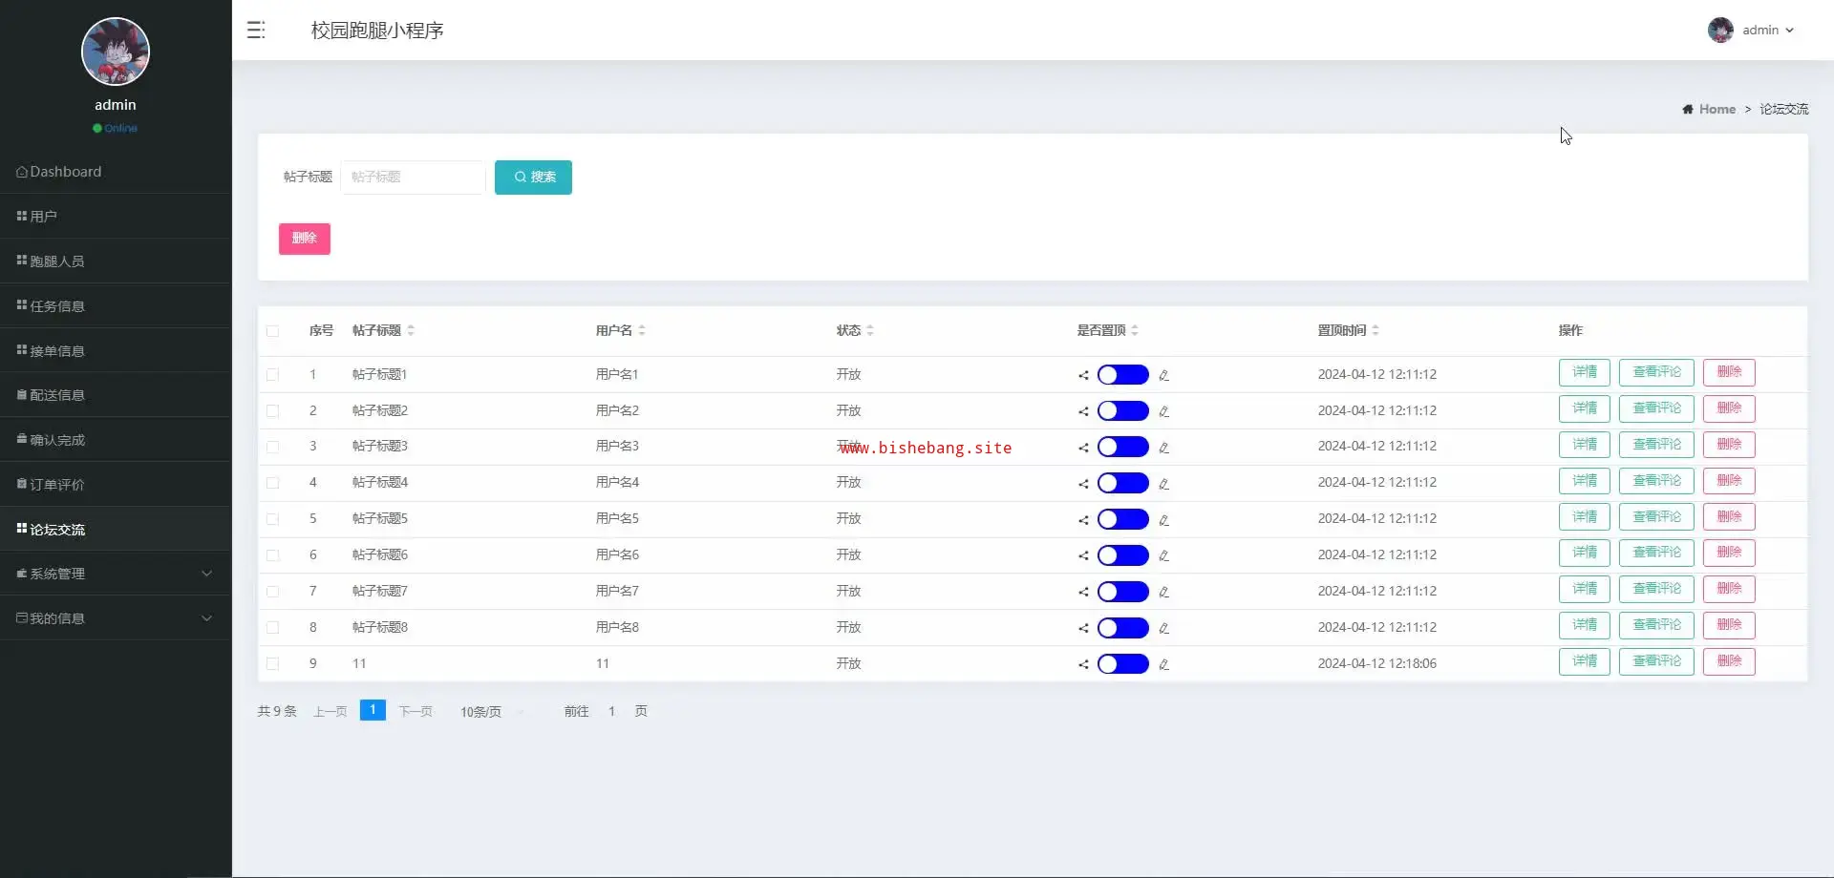Click the sidebar collapse hamburger icon
Viewport: 1834px width, 878px height.
(255, 31)
